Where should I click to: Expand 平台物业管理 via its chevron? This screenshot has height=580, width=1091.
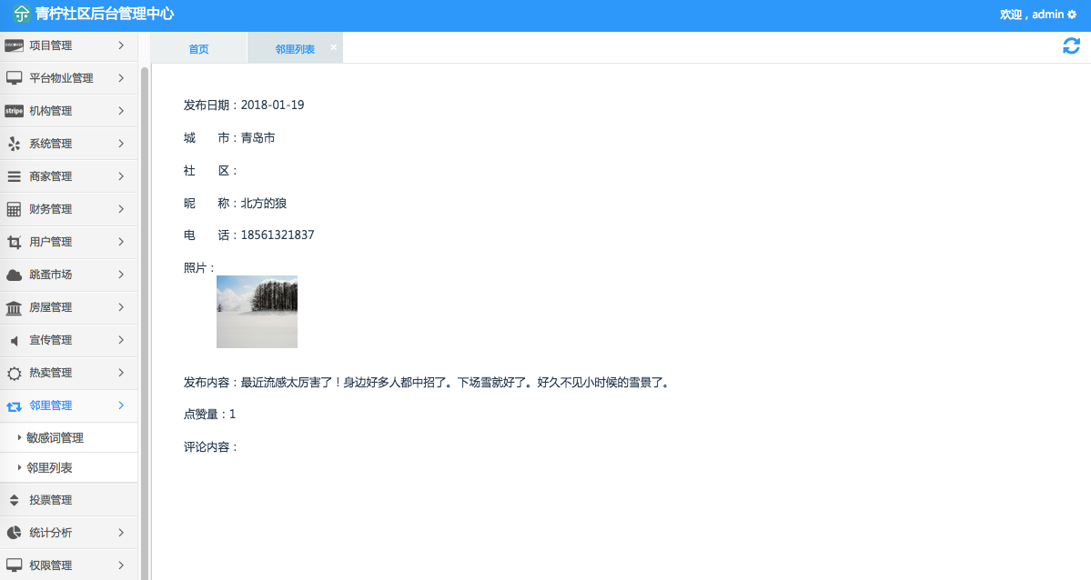click(121, 78)
